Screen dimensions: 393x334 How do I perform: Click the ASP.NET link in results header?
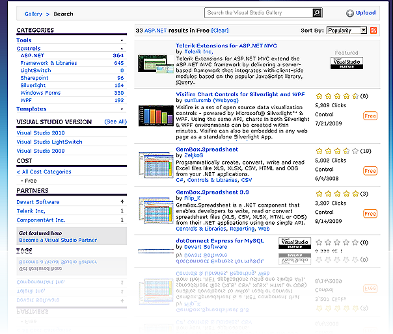pos(156,31)
